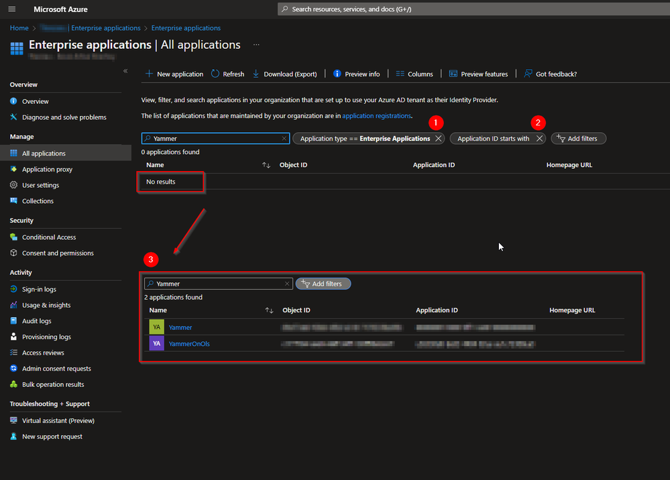Image resolution: width=670 pixels, height=480 pixels.
Task: Open the ellipsis more options menu
Action: tap(256, 44)
